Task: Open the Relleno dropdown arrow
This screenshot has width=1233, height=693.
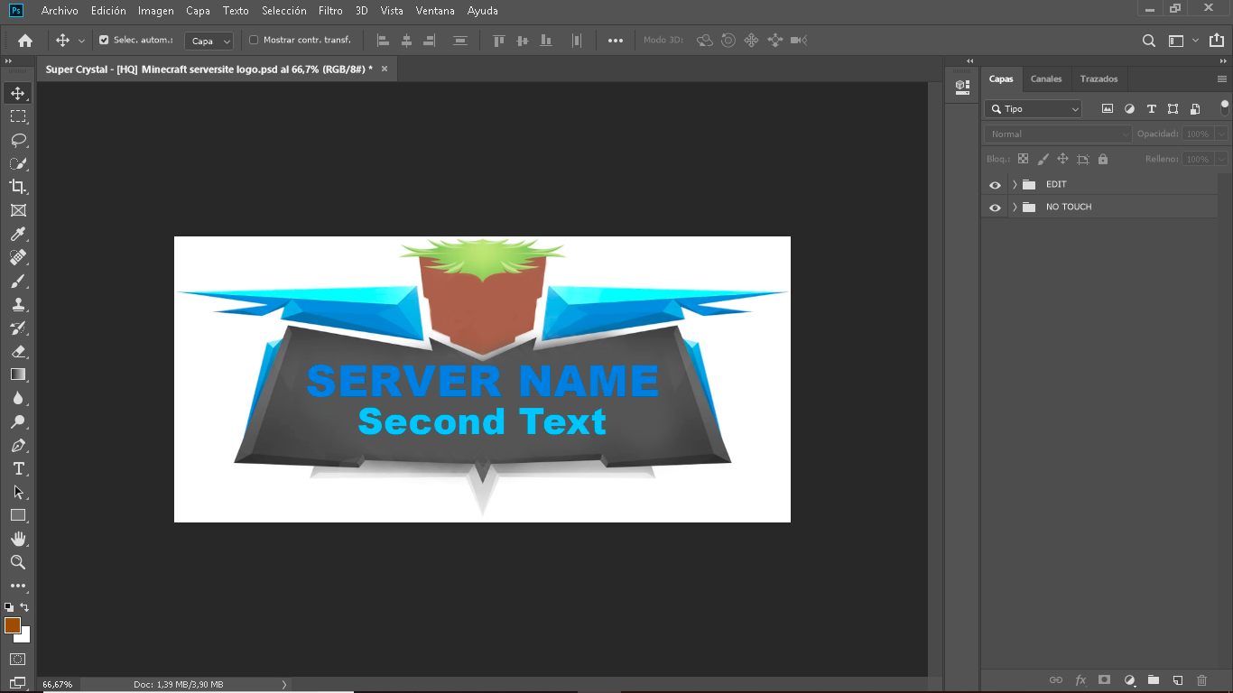Action: click(x=1221, y=159)
